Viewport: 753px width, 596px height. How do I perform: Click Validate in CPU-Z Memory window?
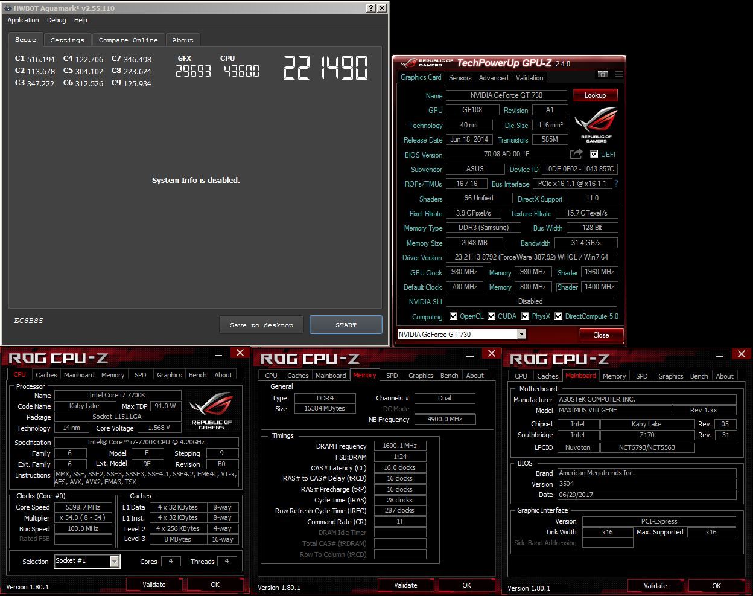405,585
